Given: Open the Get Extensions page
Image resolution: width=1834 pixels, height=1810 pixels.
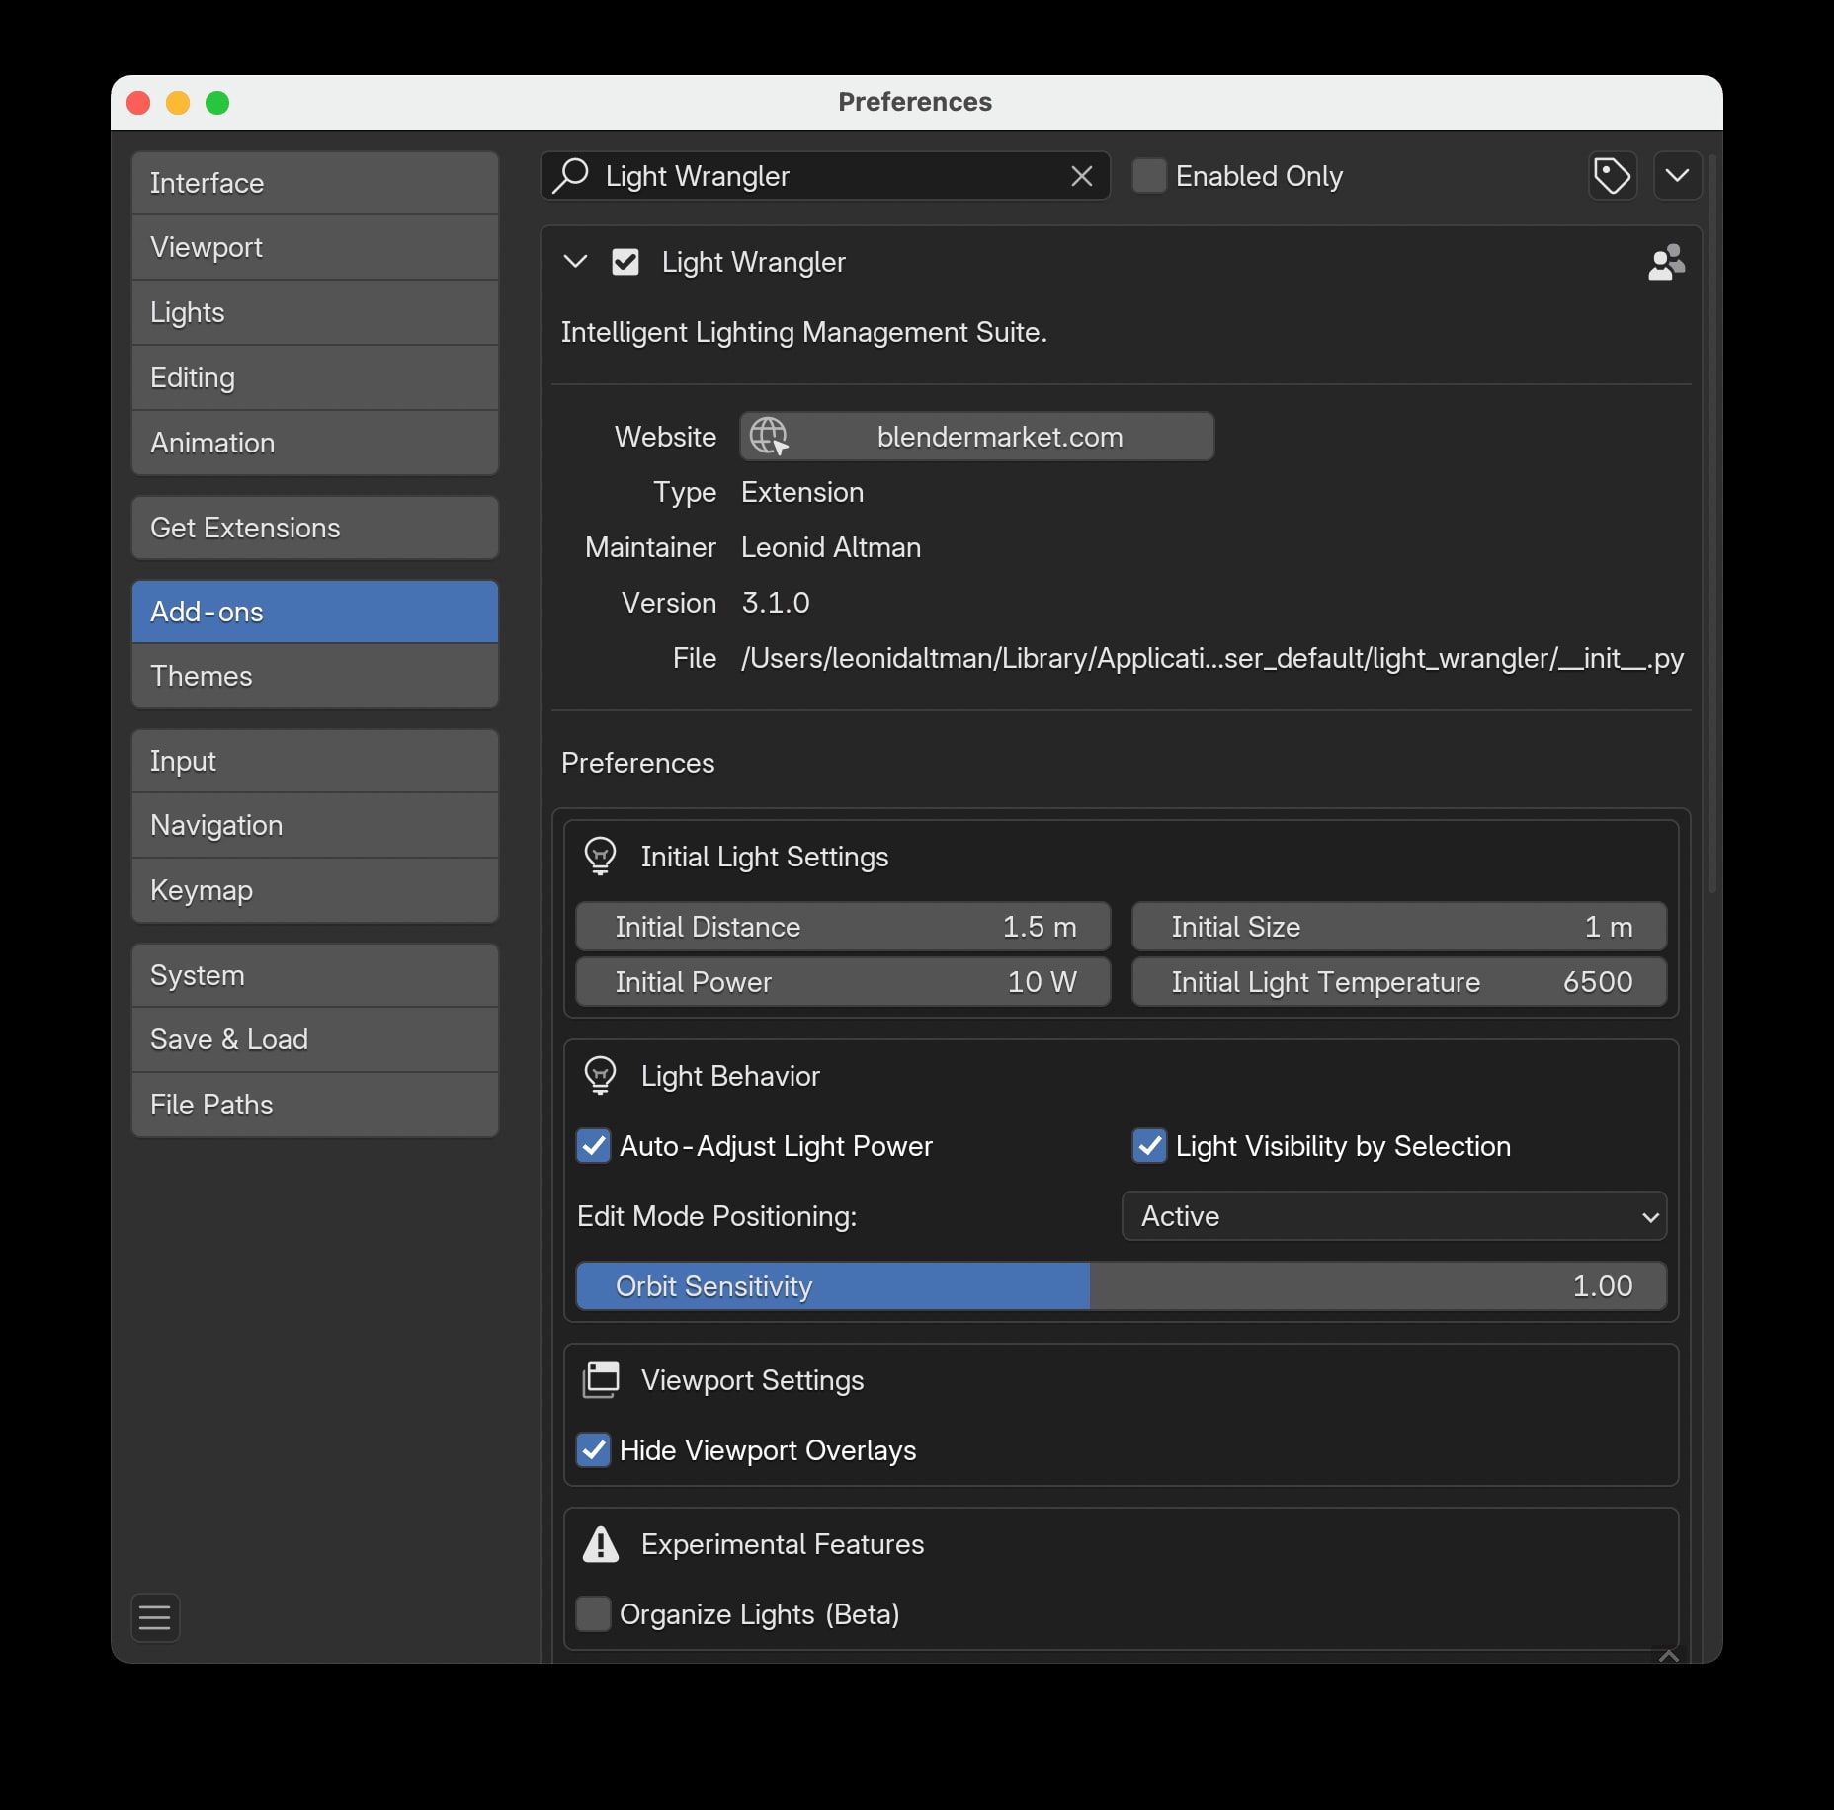Looking at the screenshot, I should point(314,528).
